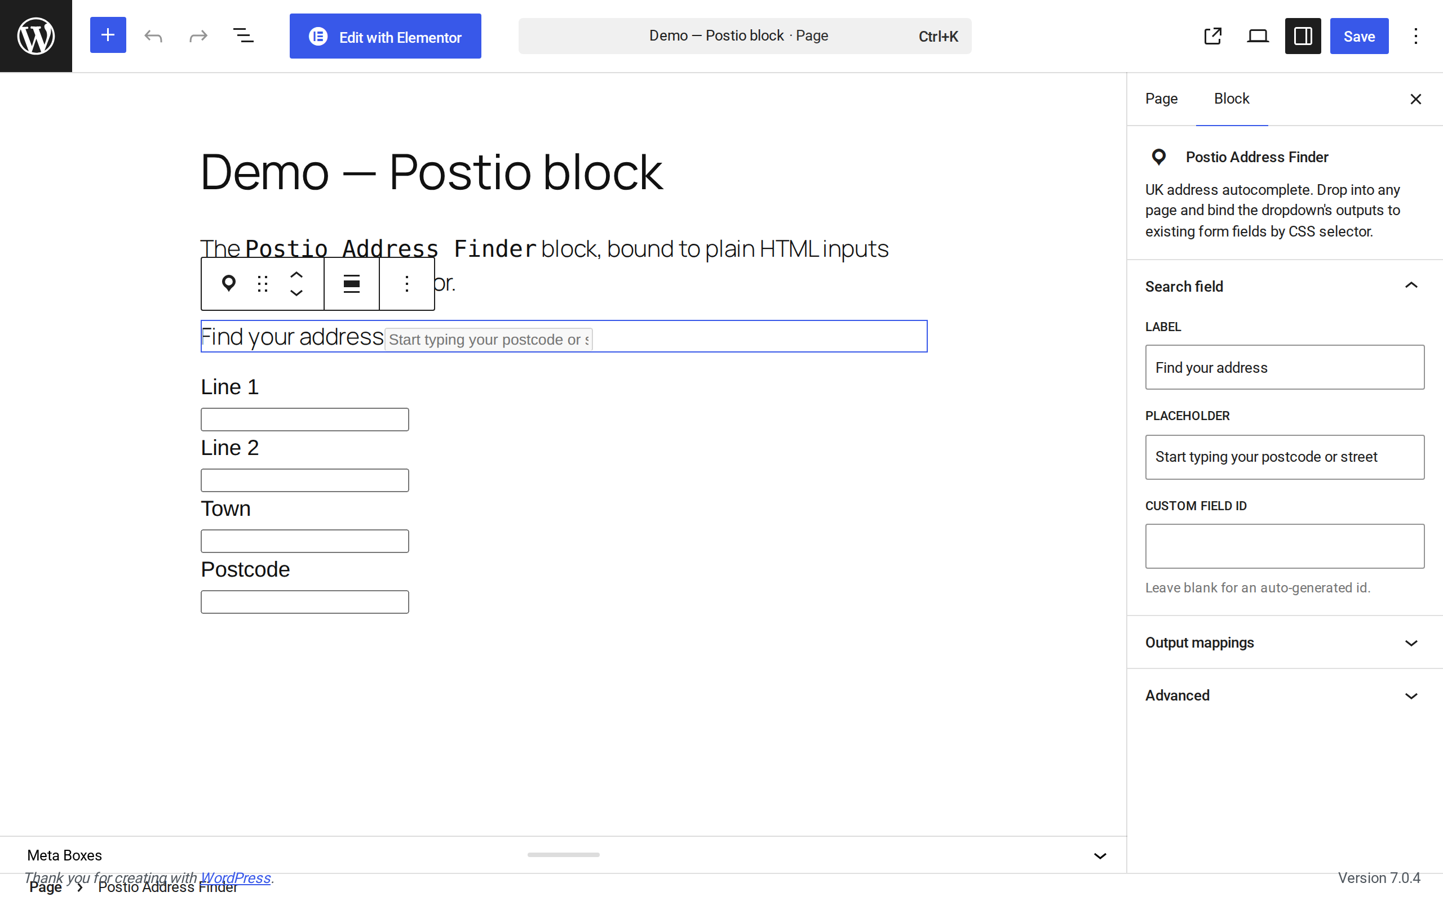Image resolution: width=1443 pixels, height=901 pixels.
Task: Click the Town input field
Action: 305,541
